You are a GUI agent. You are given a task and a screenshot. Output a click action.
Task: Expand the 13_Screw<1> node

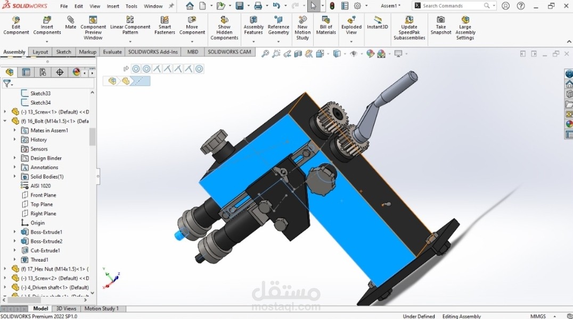pos(5,112)
